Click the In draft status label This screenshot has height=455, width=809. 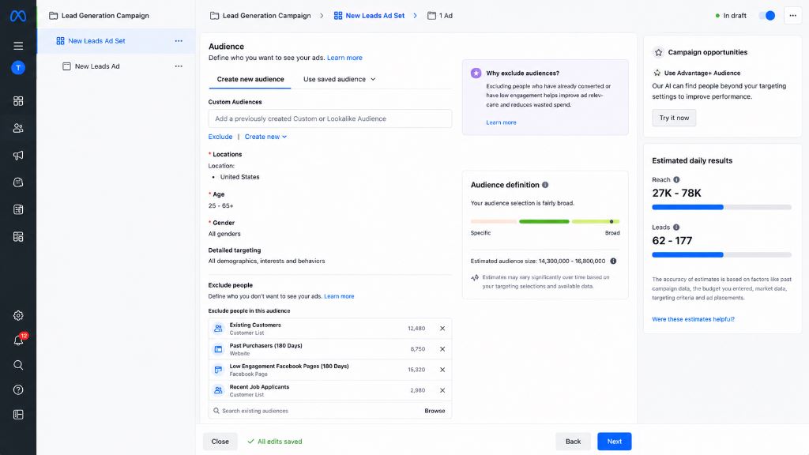pos(735,16)
